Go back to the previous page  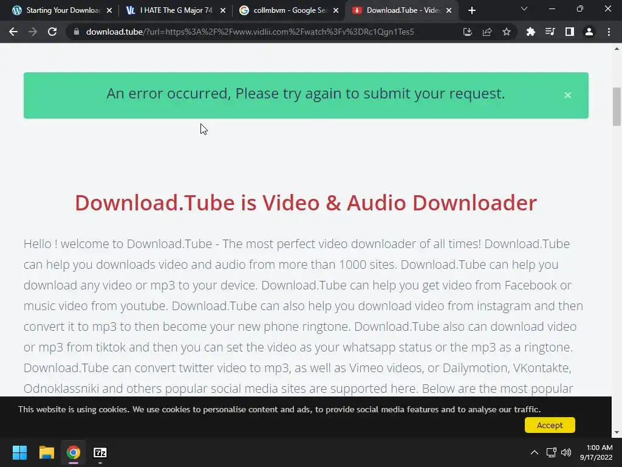[13, 32]
